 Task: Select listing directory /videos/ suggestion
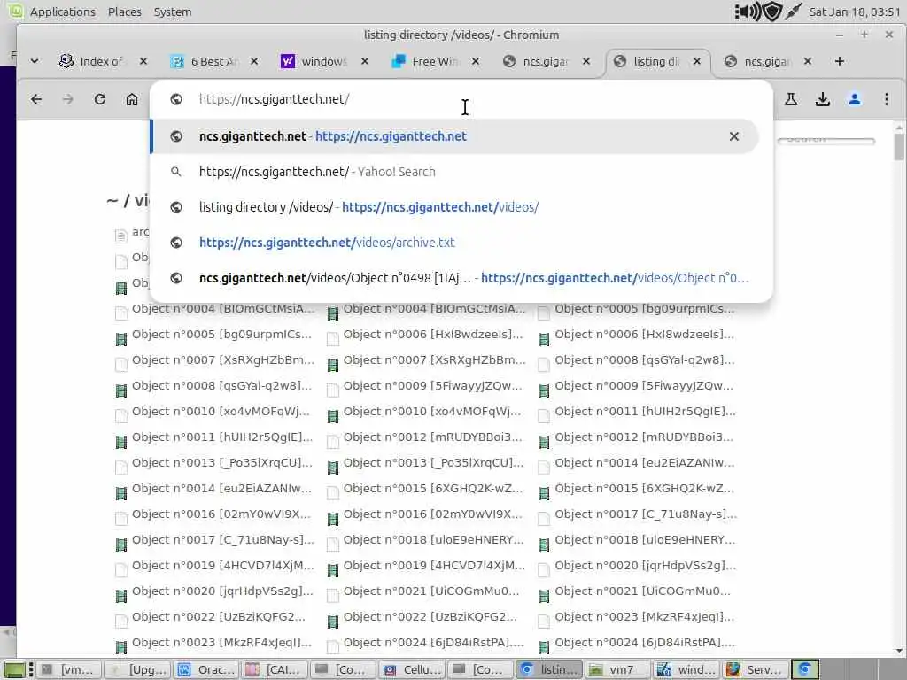tap(454, 207)
